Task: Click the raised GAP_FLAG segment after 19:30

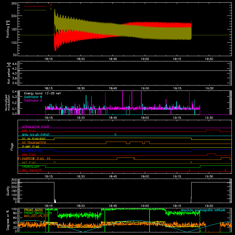Action: coord(213,130)
